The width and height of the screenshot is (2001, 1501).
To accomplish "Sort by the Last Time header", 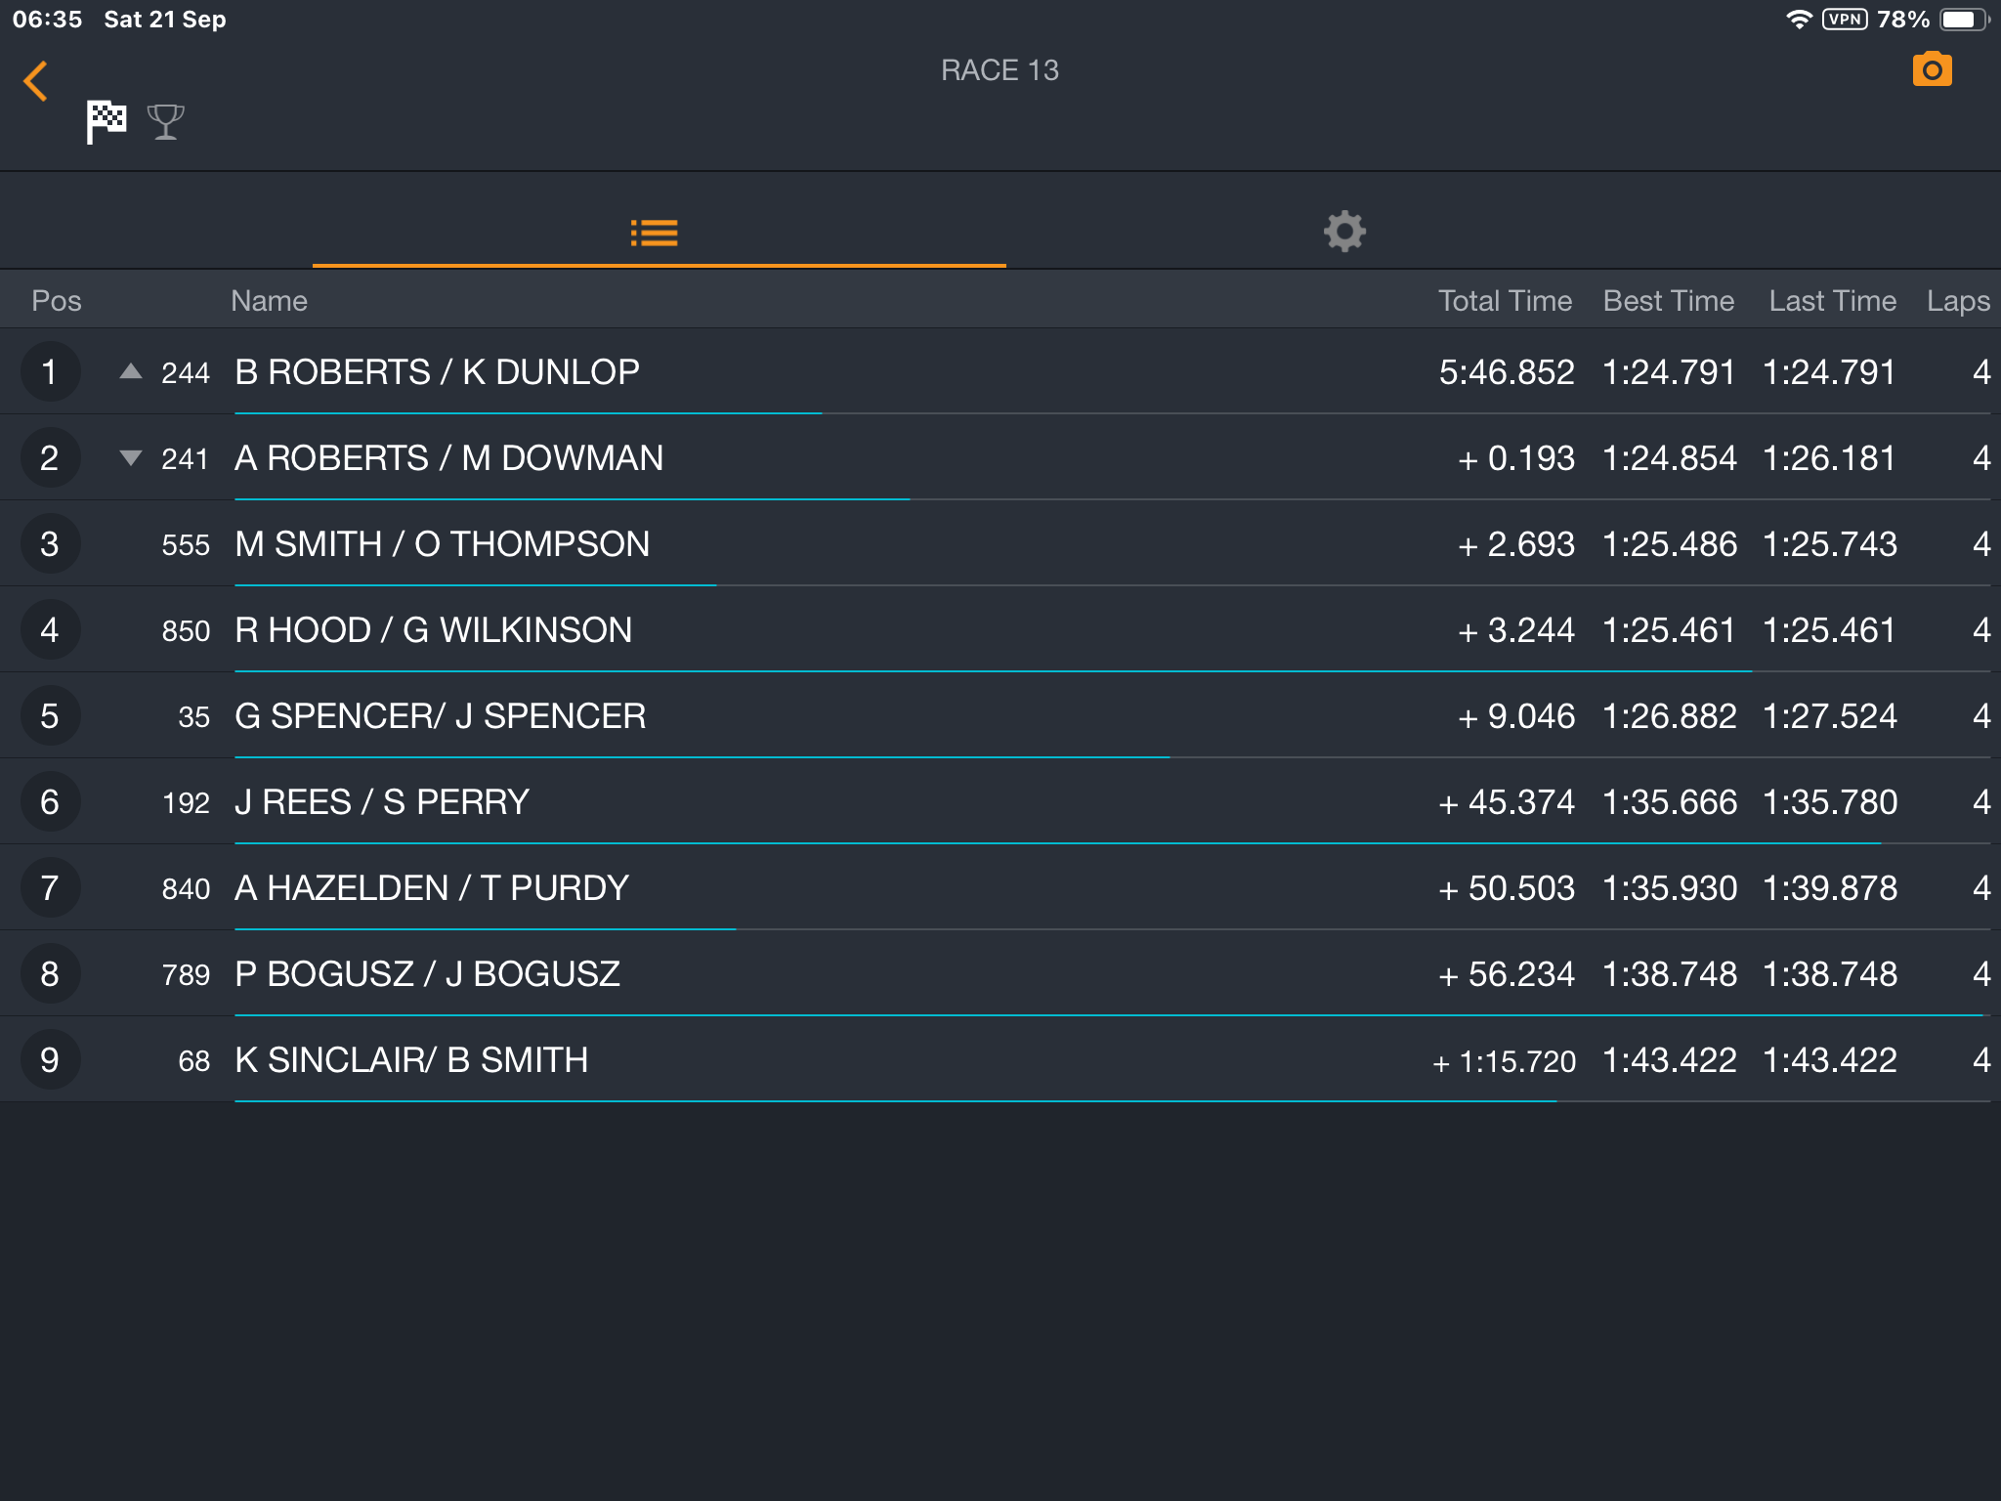I will click(x=1833, y=301).
